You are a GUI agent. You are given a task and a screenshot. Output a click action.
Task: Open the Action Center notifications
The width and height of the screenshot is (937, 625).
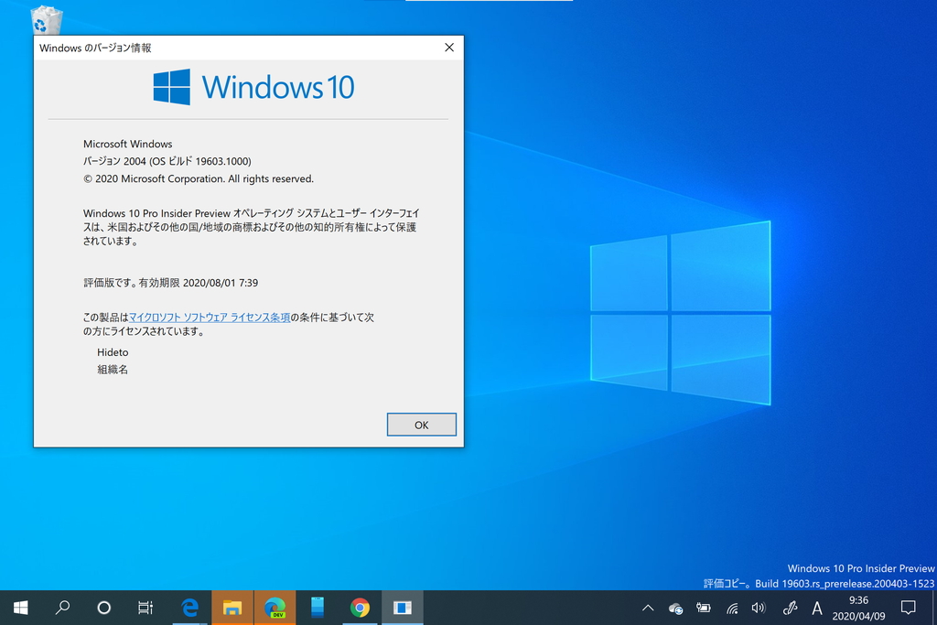[909, 607]
